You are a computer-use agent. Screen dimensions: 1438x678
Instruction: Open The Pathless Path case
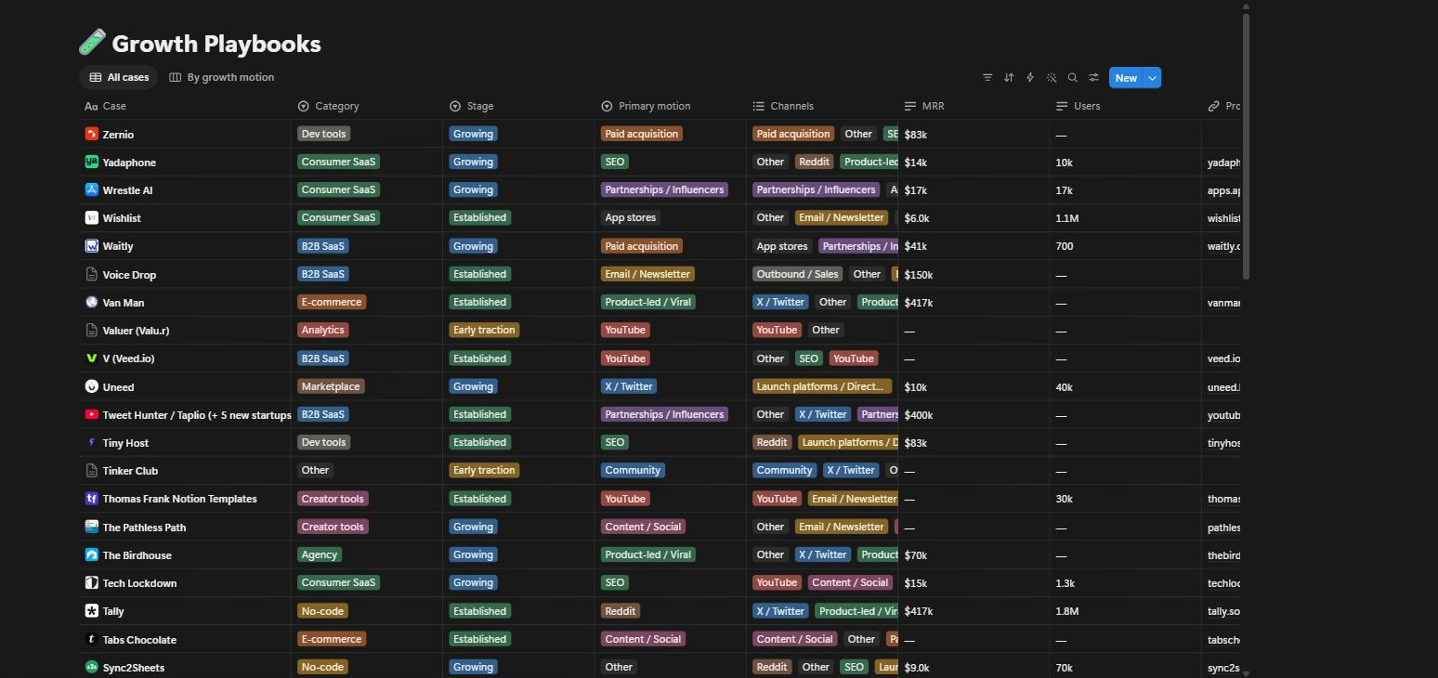tap(144, 528)
